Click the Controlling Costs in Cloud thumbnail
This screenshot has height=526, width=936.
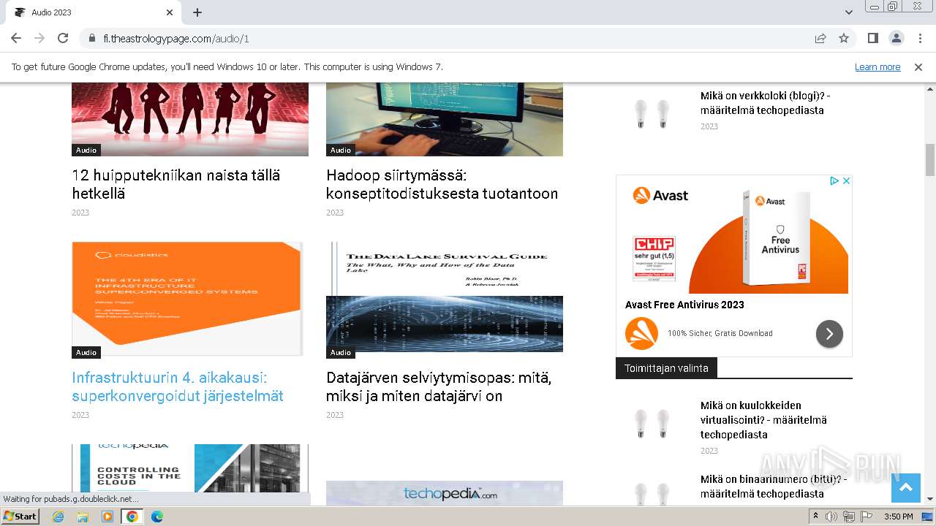[x=190, y=469]
